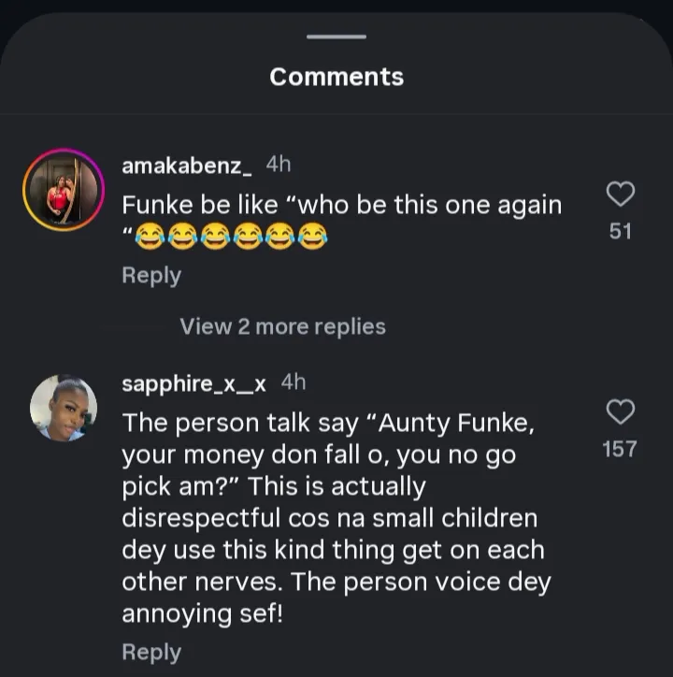Expand View 2 more replies
The image size is (673, 677).
(282, 326)
